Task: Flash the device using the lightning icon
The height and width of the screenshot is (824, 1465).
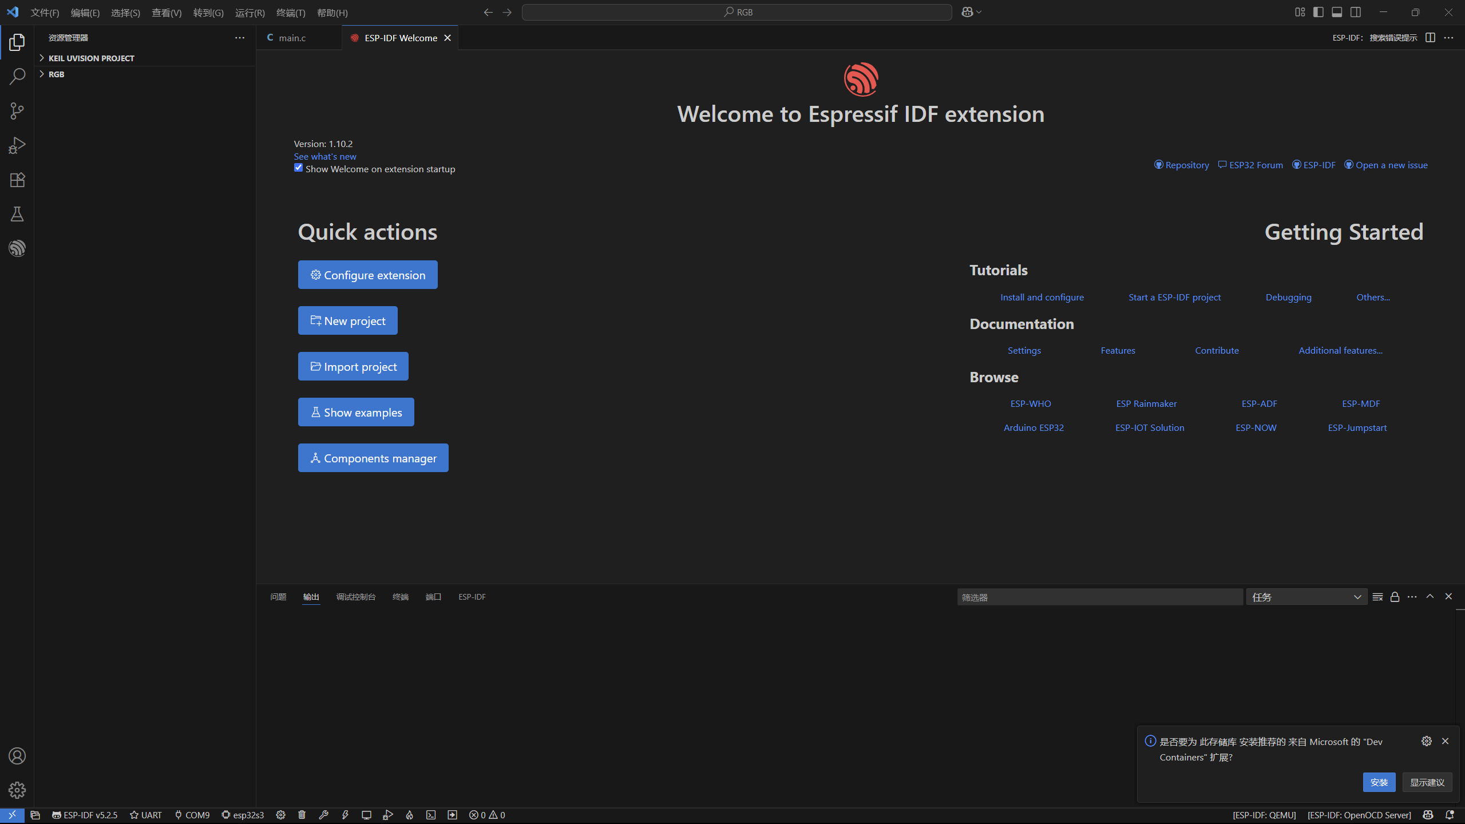Action: pyautogui.click(x=345, y=815)
